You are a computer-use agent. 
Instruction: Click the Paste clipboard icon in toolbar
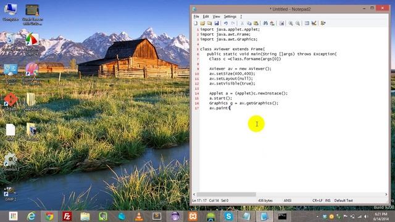(256, 23)
